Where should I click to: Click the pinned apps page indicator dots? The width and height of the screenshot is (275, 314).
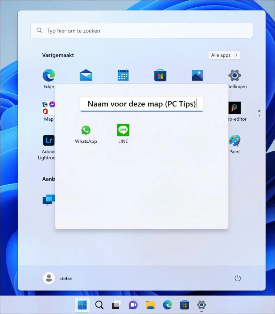click(x=259, y=113)
